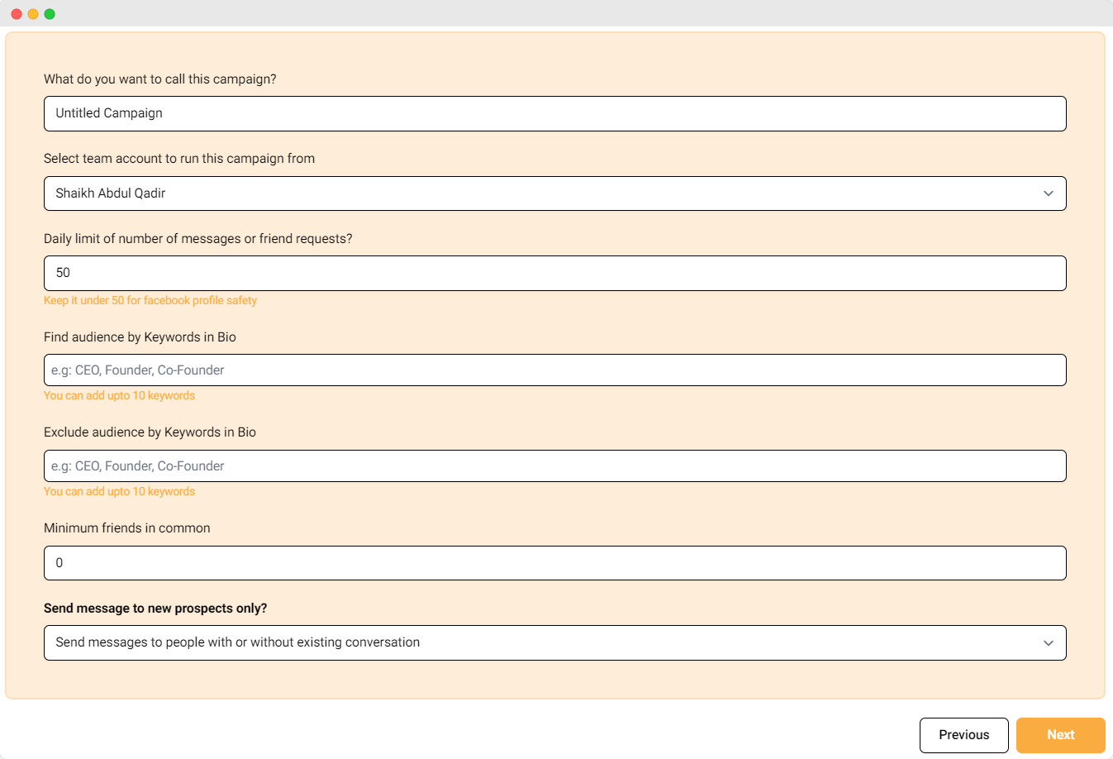Click the Find audience keywords input
This screenshot has height=759, width=1113.
[x=554, y=370]
